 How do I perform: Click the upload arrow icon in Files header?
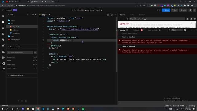(30, 15)
